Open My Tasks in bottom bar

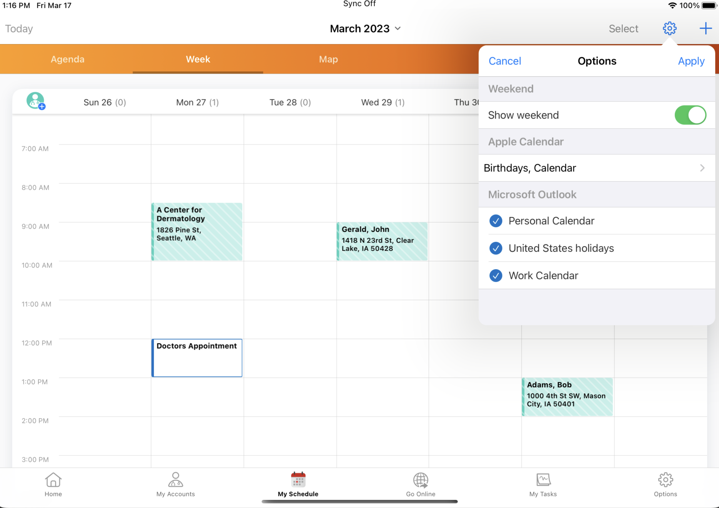[543, 485]
